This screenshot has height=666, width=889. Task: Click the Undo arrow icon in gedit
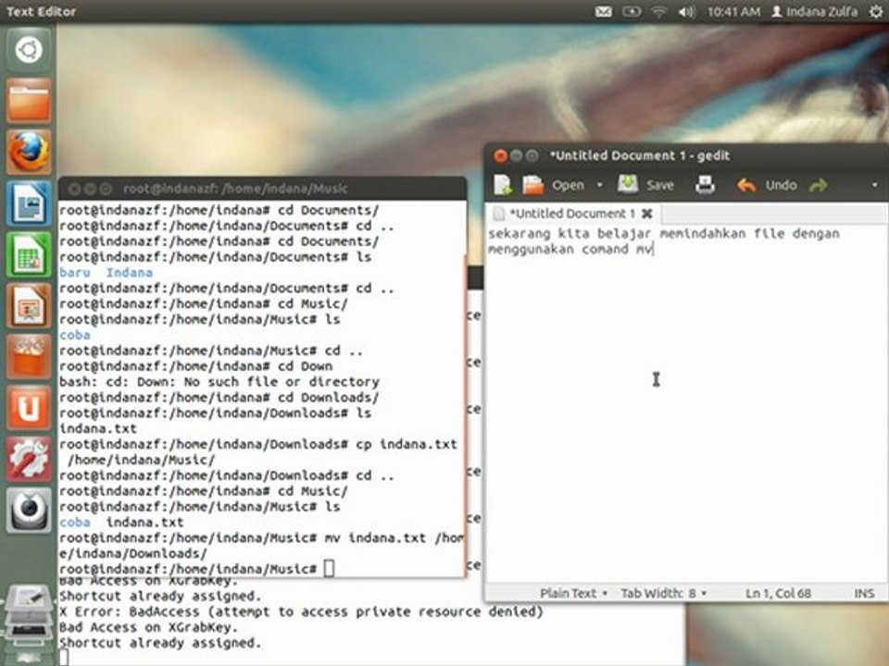pos(746,185)
